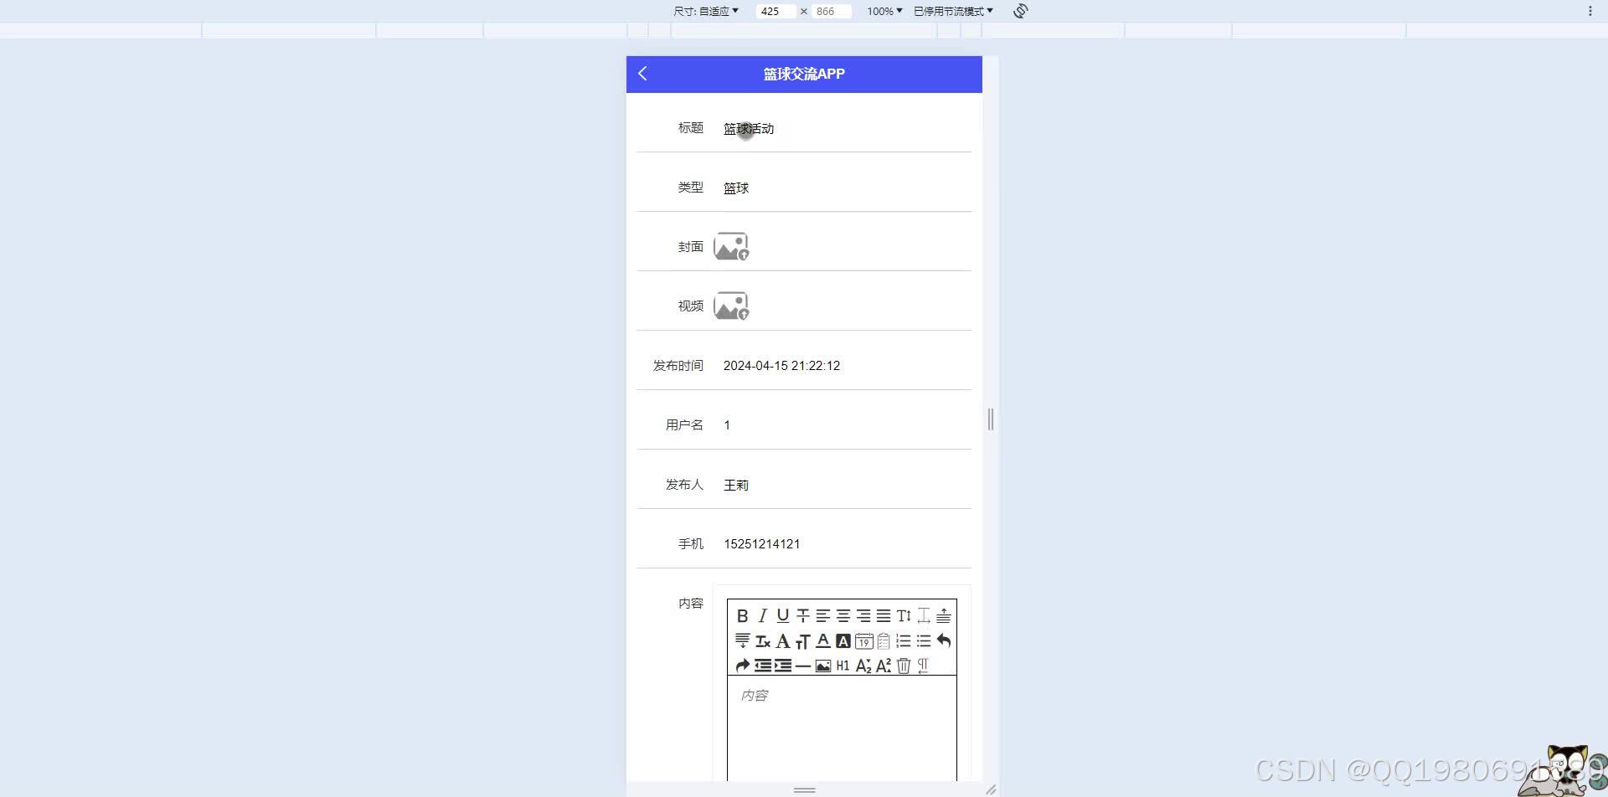1608x797 pixels.
Task: Focus the 内容 rich text area
Action: click(842, 728)
